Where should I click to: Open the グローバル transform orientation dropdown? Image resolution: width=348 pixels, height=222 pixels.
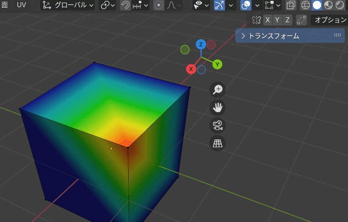click(68, 5)
